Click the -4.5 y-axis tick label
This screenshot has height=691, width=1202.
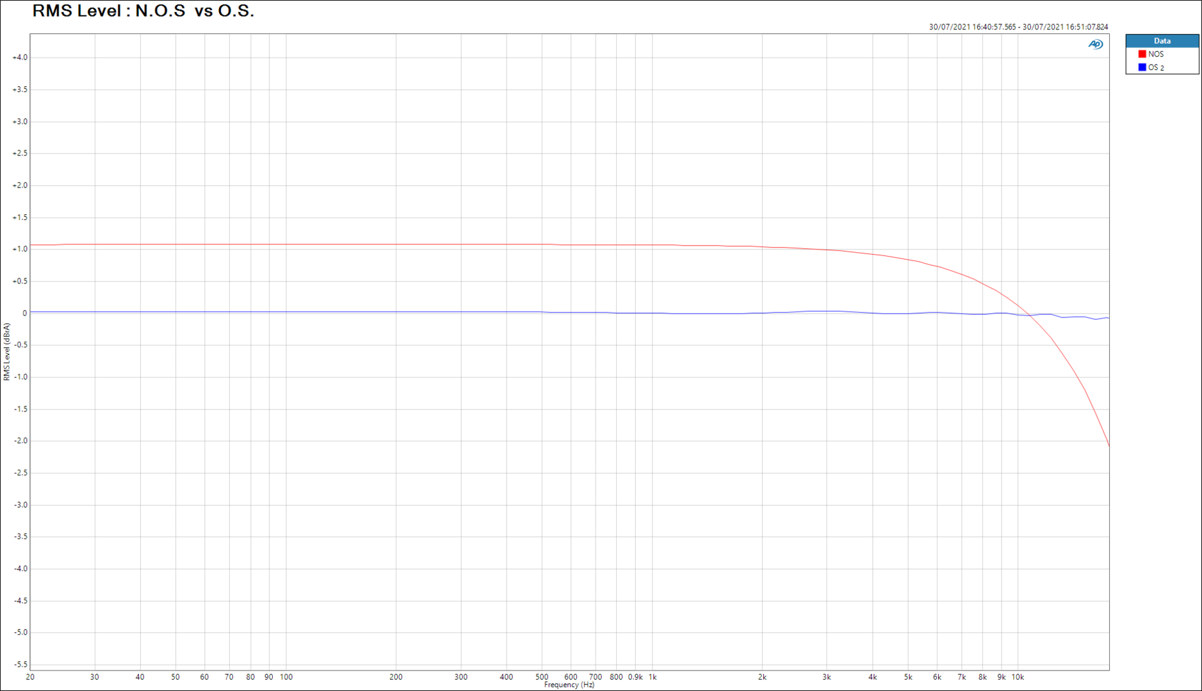(x=21, y=601)
